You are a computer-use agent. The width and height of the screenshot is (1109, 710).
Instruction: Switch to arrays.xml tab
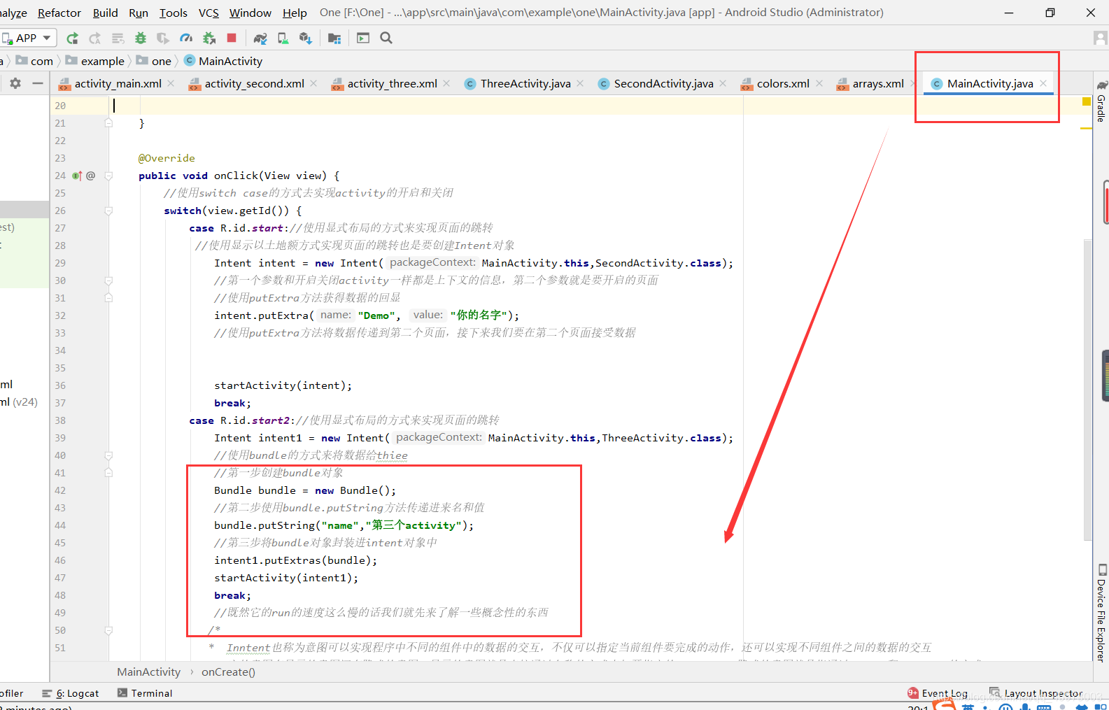coord(878,84)
